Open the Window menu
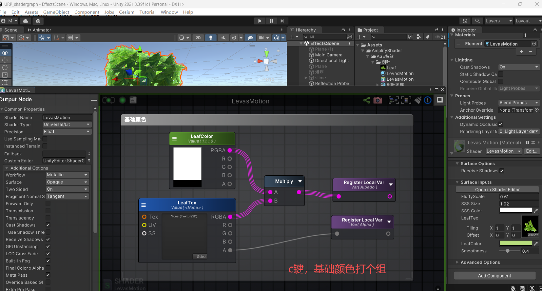Screen dimensions: 542x291 point(169,12)
